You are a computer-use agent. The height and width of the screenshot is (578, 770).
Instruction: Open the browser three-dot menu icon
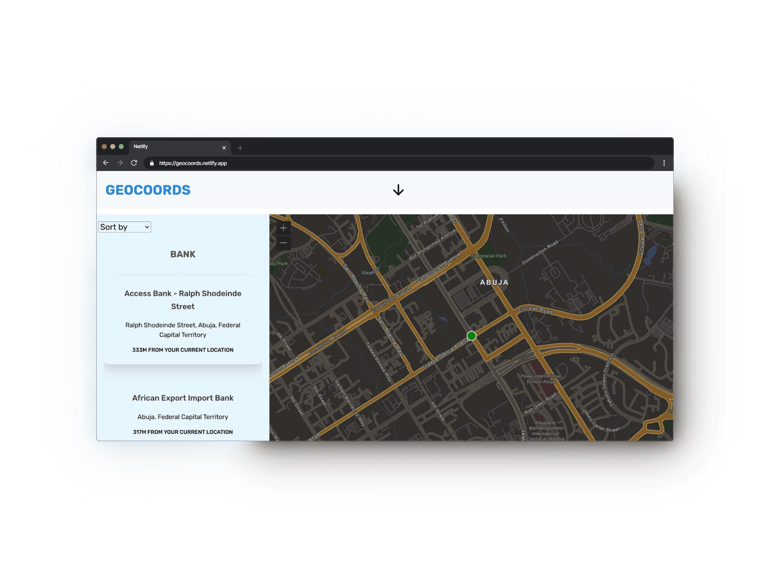664,163
